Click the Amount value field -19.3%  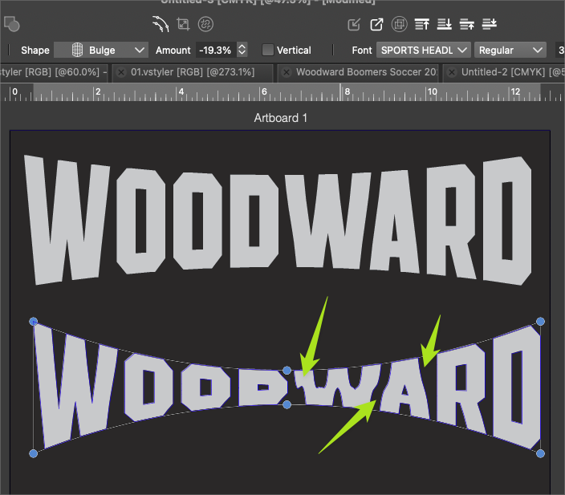click(216, 50)
